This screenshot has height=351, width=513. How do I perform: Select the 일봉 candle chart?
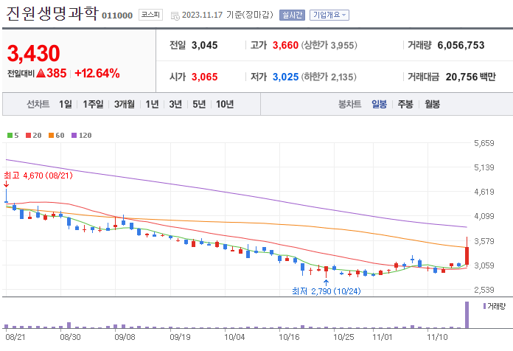(379, 105)
